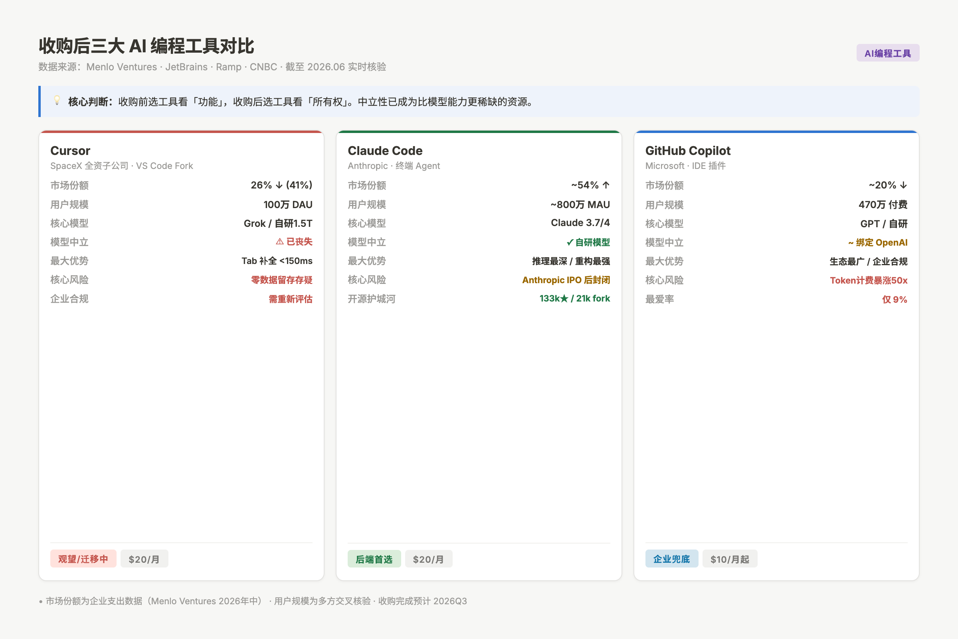
Task: Click the Claude 3.7/4 core model value
Action: click(580, 223)
